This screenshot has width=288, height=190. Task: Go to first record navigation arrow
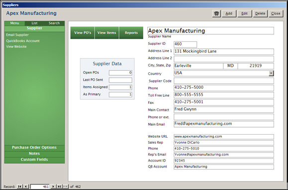19,187
